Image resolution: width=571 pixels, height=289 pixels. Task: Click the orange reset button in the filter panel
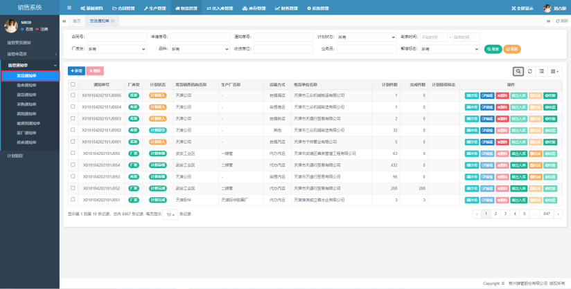click(512, 49)
